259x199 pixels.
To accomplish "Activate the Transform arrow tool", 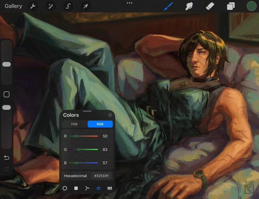I will click(86, 6).
